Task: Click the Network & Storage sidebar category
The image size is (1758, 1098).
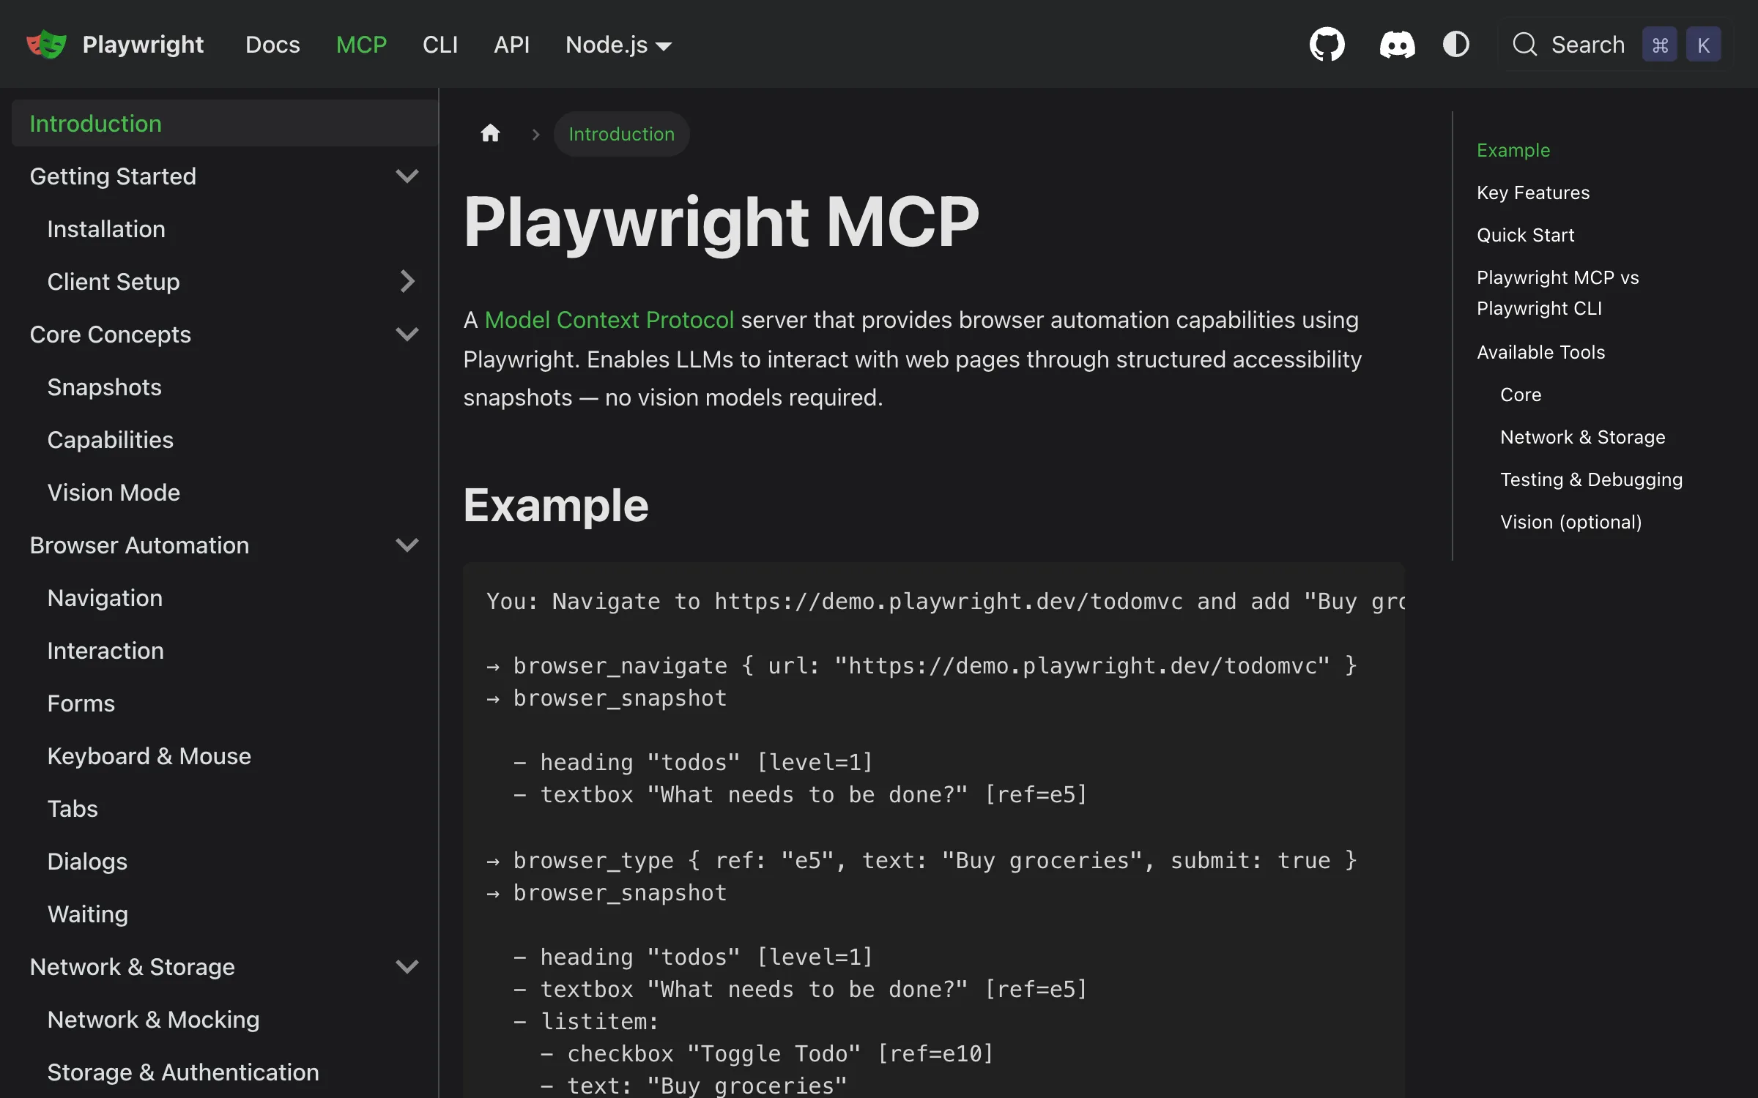Action: [x=132, y=967]
